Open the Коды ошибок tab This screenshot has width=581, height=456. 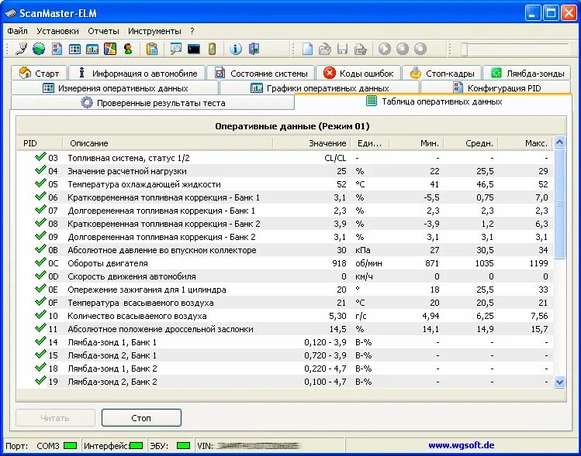coord(358,74)
